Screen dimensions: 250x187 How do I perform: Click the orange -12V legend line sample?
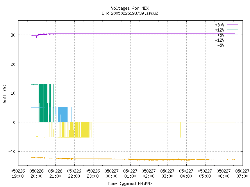click(232, 40)
